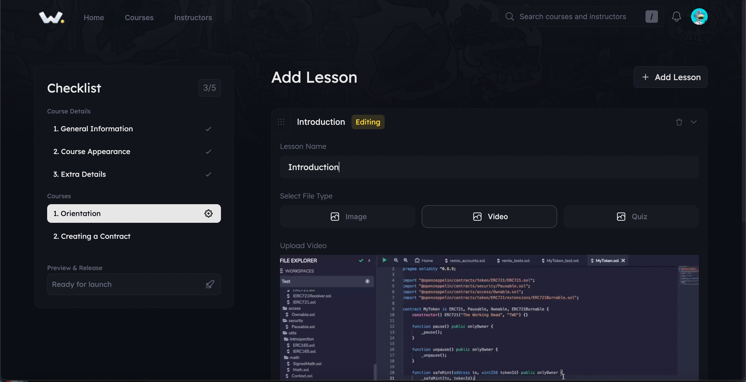746x382 pixels.
Task: Select Quiz file type option
Action: [x=631, y=217]
